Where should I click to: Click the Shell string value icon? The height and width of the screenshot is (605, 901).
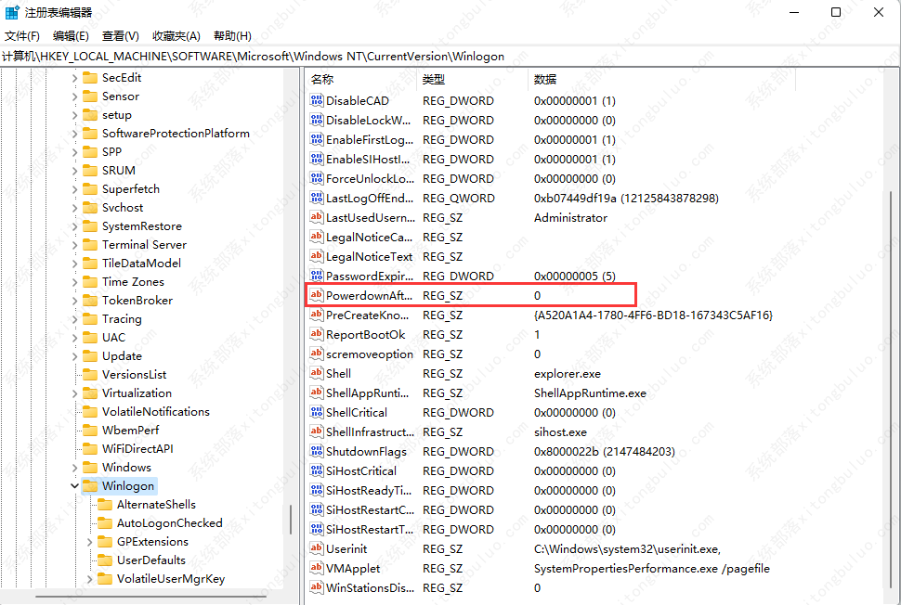(317, 373)
